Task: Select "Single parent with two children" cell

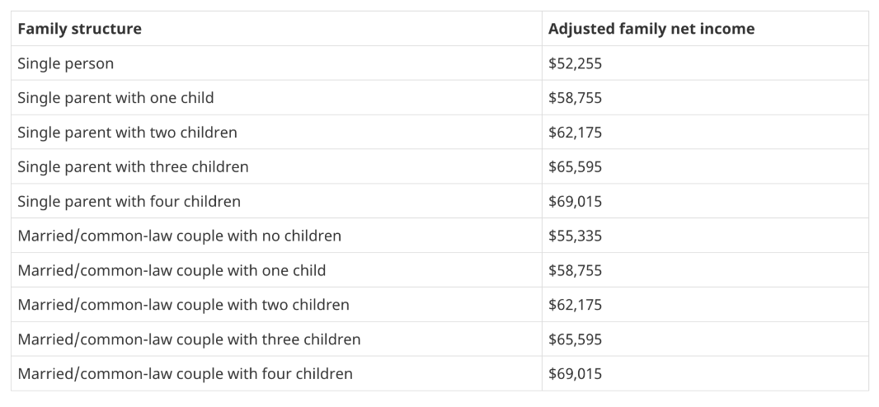Action: coord(127,133)
